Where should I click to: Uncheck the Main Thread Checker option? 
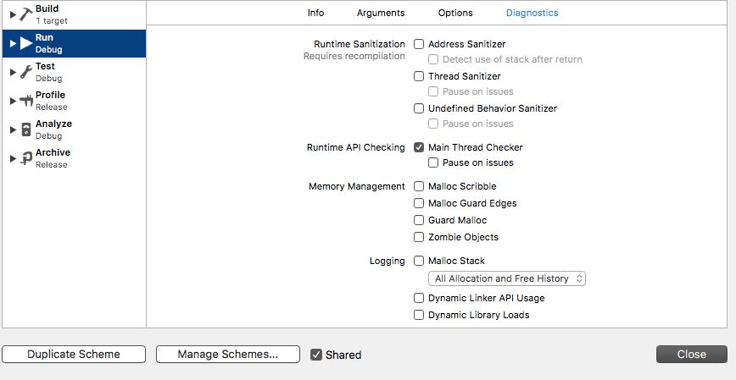point(419,147)
